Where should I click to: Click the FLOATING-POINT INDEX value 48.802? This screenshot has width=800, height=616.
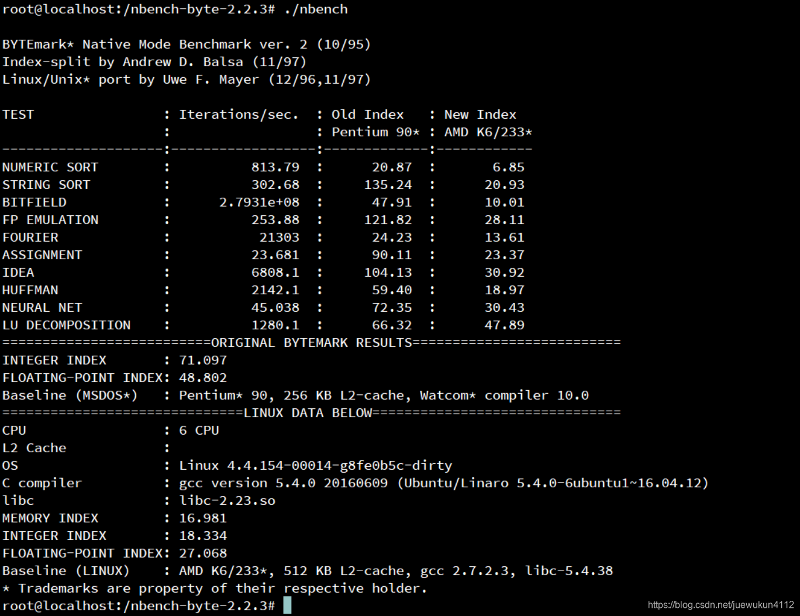click(x=203, y=378)
